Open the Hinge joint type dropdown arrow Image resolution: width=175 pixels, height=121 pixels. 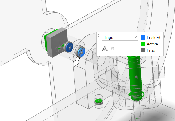(x=135, y=37)
